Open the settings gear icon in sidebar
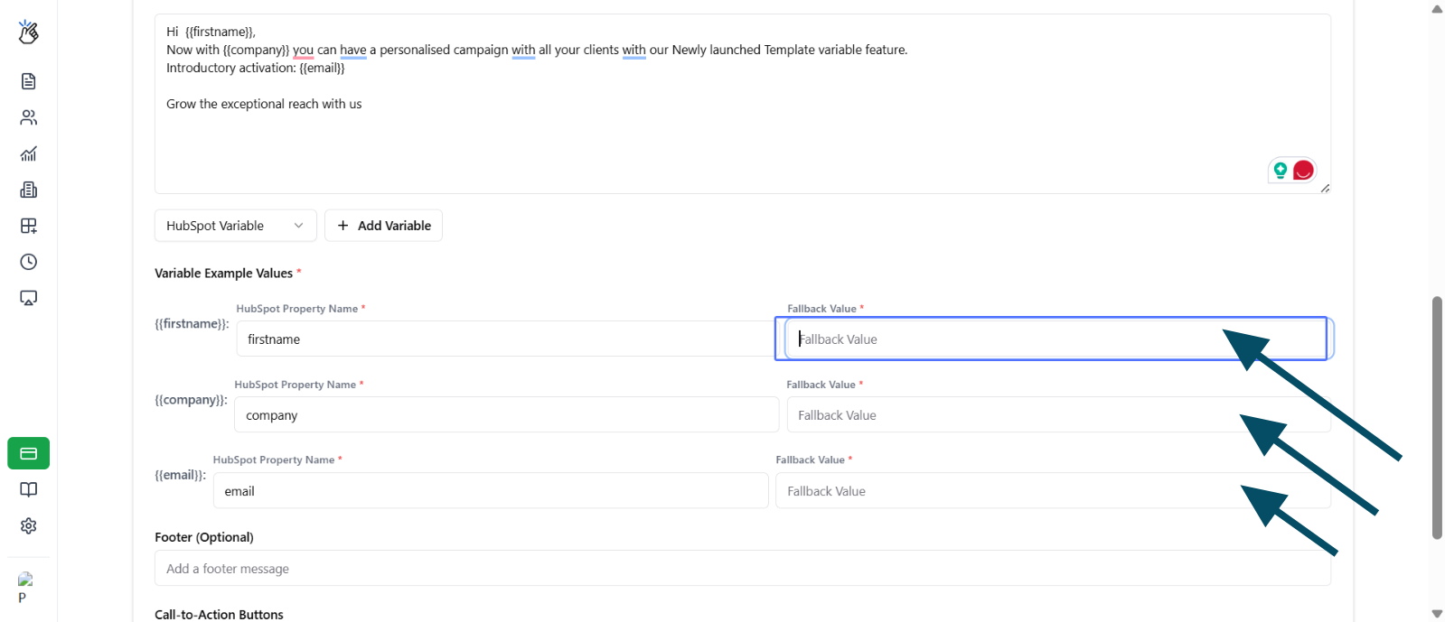The image size is (1445, 622). (x=29, y=525)
